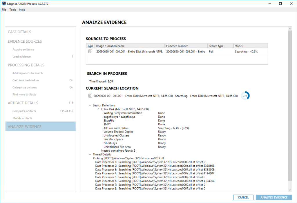Click the vertical scrollbar up arrow

[290, 29]
